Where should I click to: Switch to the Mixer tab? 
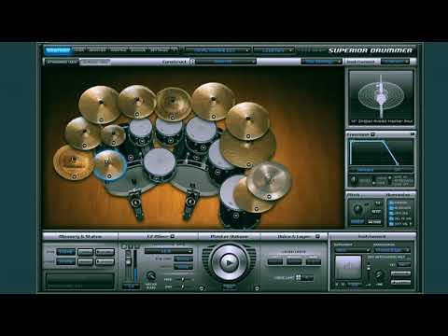point(79,50)
